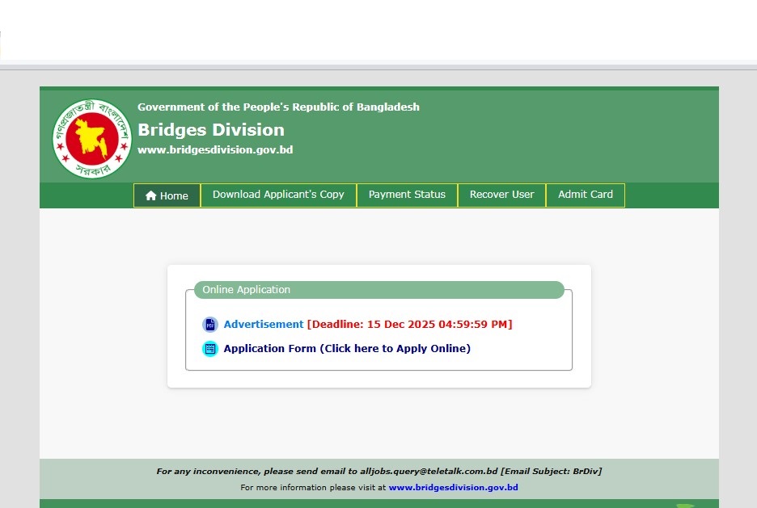This screenshot has height=508, width=757.
Task: Visit the footer www.bridgesdivision.gov.bd link
Action: (453, 488)
